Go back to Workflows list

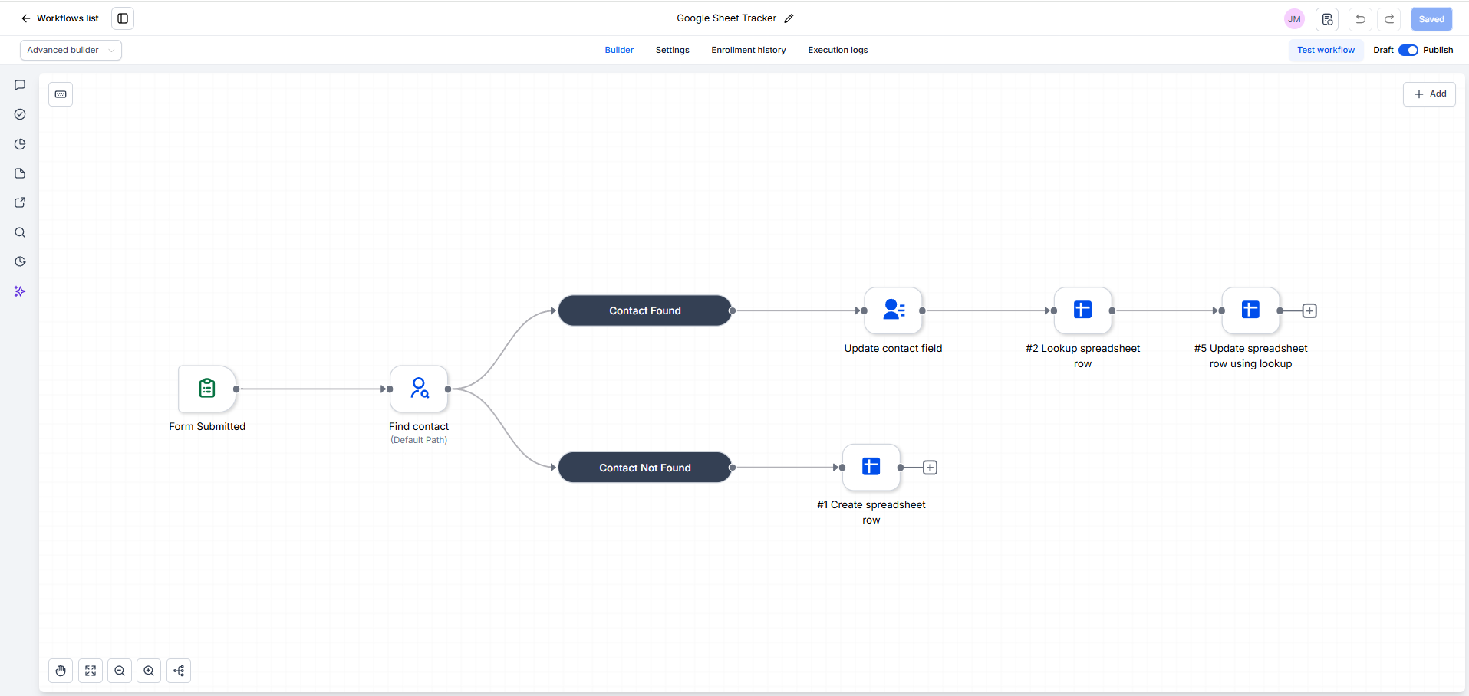pos(60,18)
